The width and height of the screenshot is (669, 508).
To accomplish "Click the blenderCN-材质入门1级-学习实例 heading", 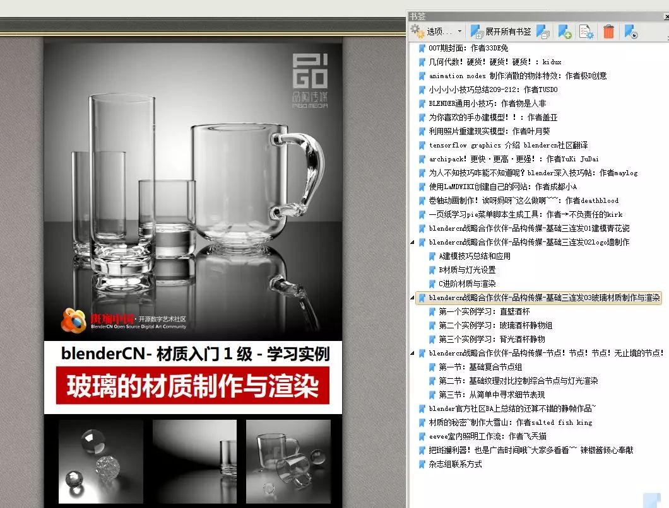I will click(x=196, y=354).
